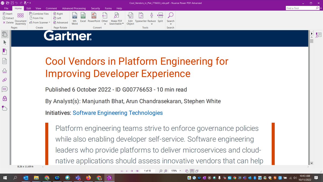Select the arrow Select tool in sidebar
This screenshot has width=323, height=182.
click(x=5, y=42)
